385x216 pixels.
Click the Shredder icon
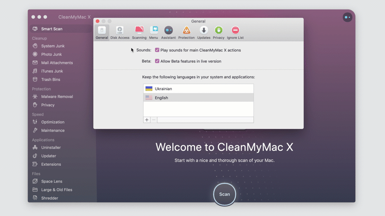[x=35, y=198]
